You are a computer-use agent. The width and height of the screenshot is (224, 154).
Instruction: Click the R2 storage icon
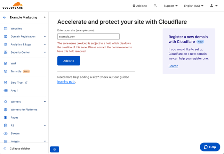[x=5, y=126]
